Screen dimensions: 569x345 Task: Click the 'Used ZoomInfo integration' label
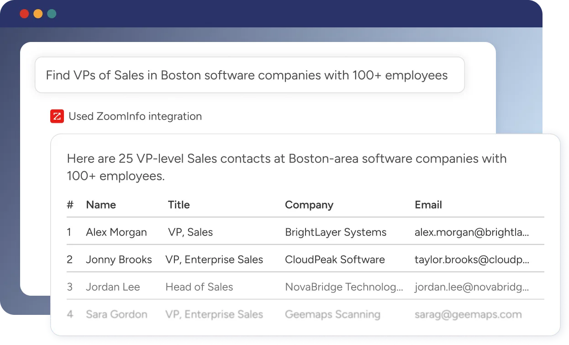[135, 116]
